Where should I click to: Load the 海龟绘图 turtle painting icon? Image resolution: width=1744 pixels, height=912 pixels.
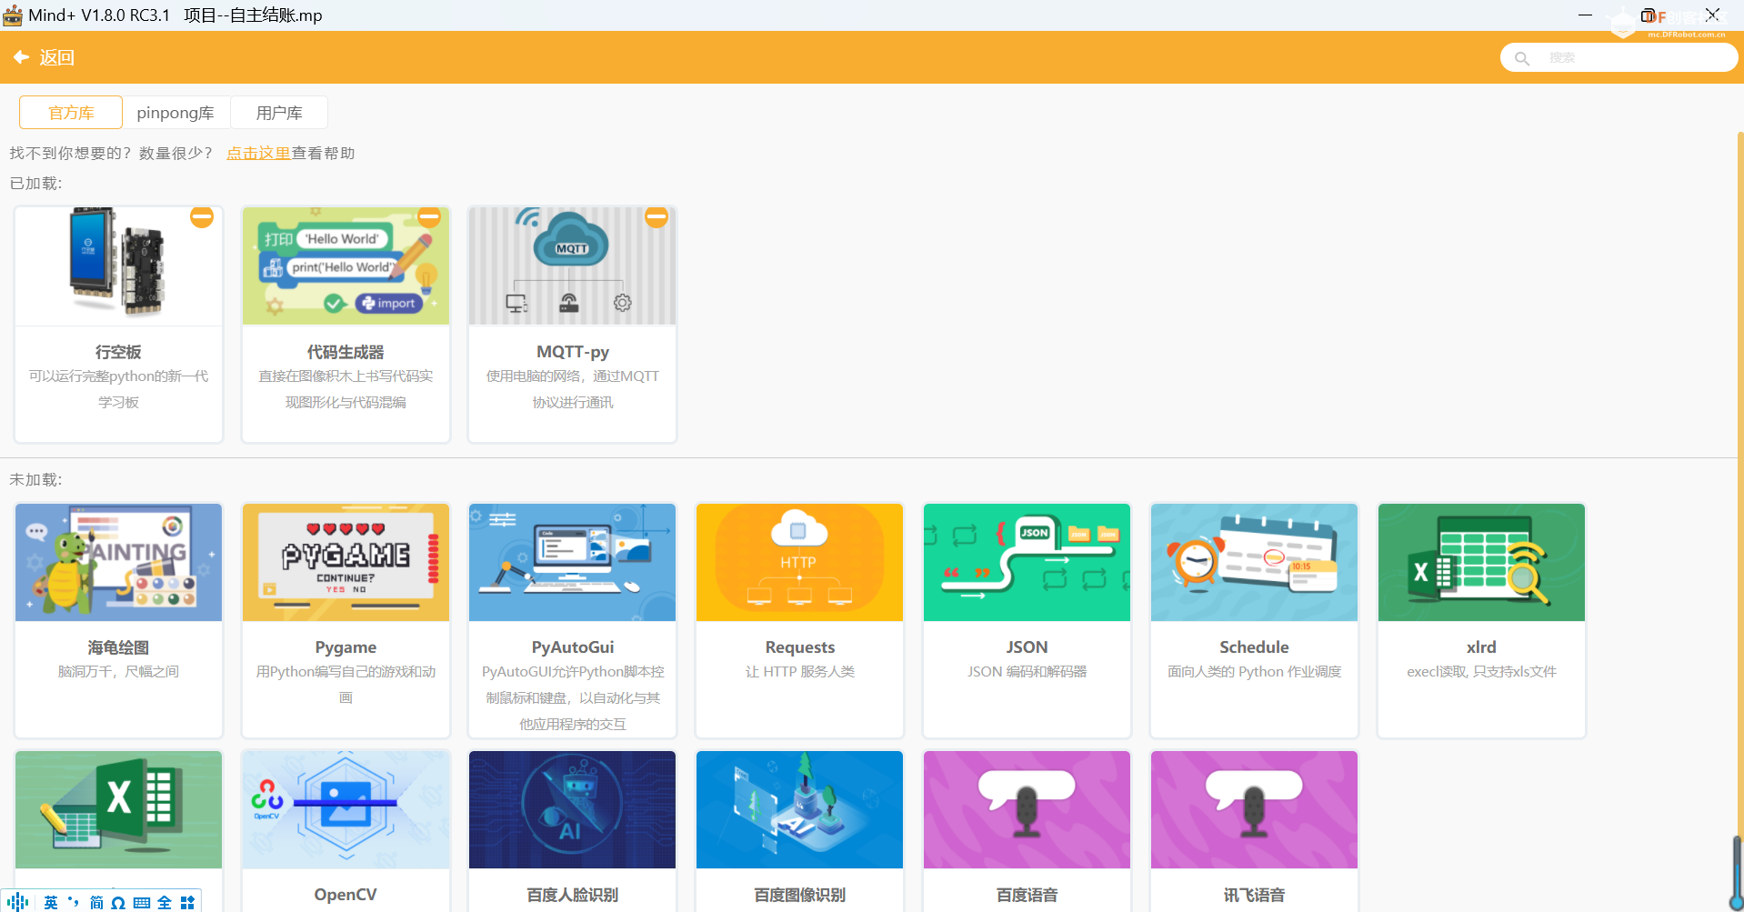click(x=118, y=562)
